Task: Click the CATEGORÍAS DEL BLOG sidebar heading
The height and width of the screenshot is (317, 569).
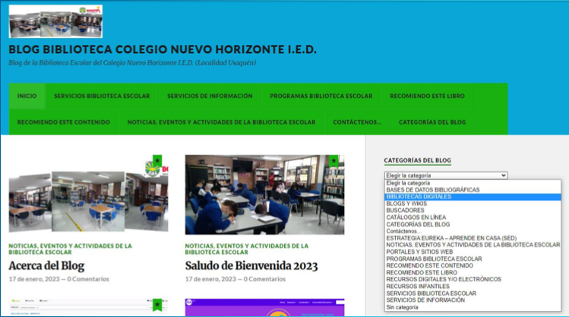Action: pyautogui.click(x=418, y=160)
